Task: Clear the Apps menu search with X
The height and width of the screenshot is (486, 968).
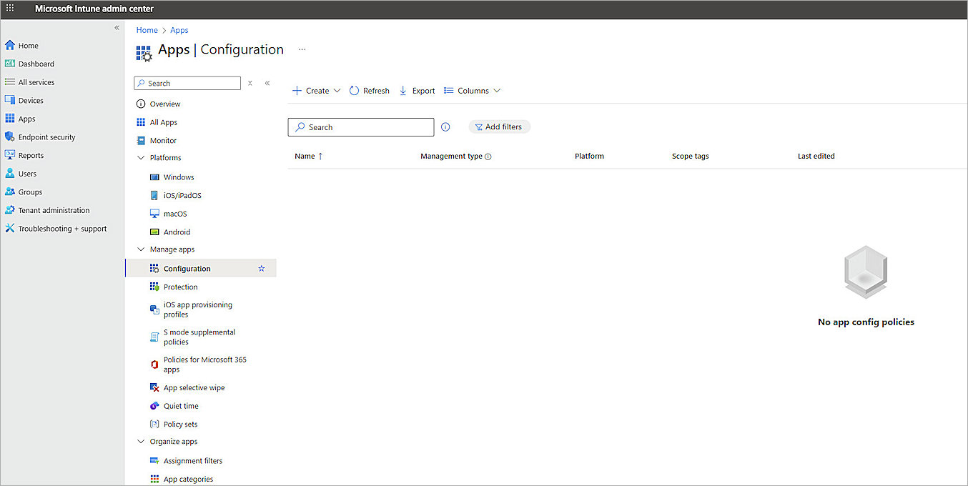Action: (x=250, y=83)
